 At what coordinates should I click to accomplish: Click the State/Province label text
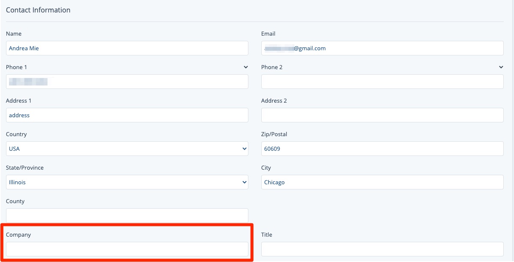[x=25, y=168]
